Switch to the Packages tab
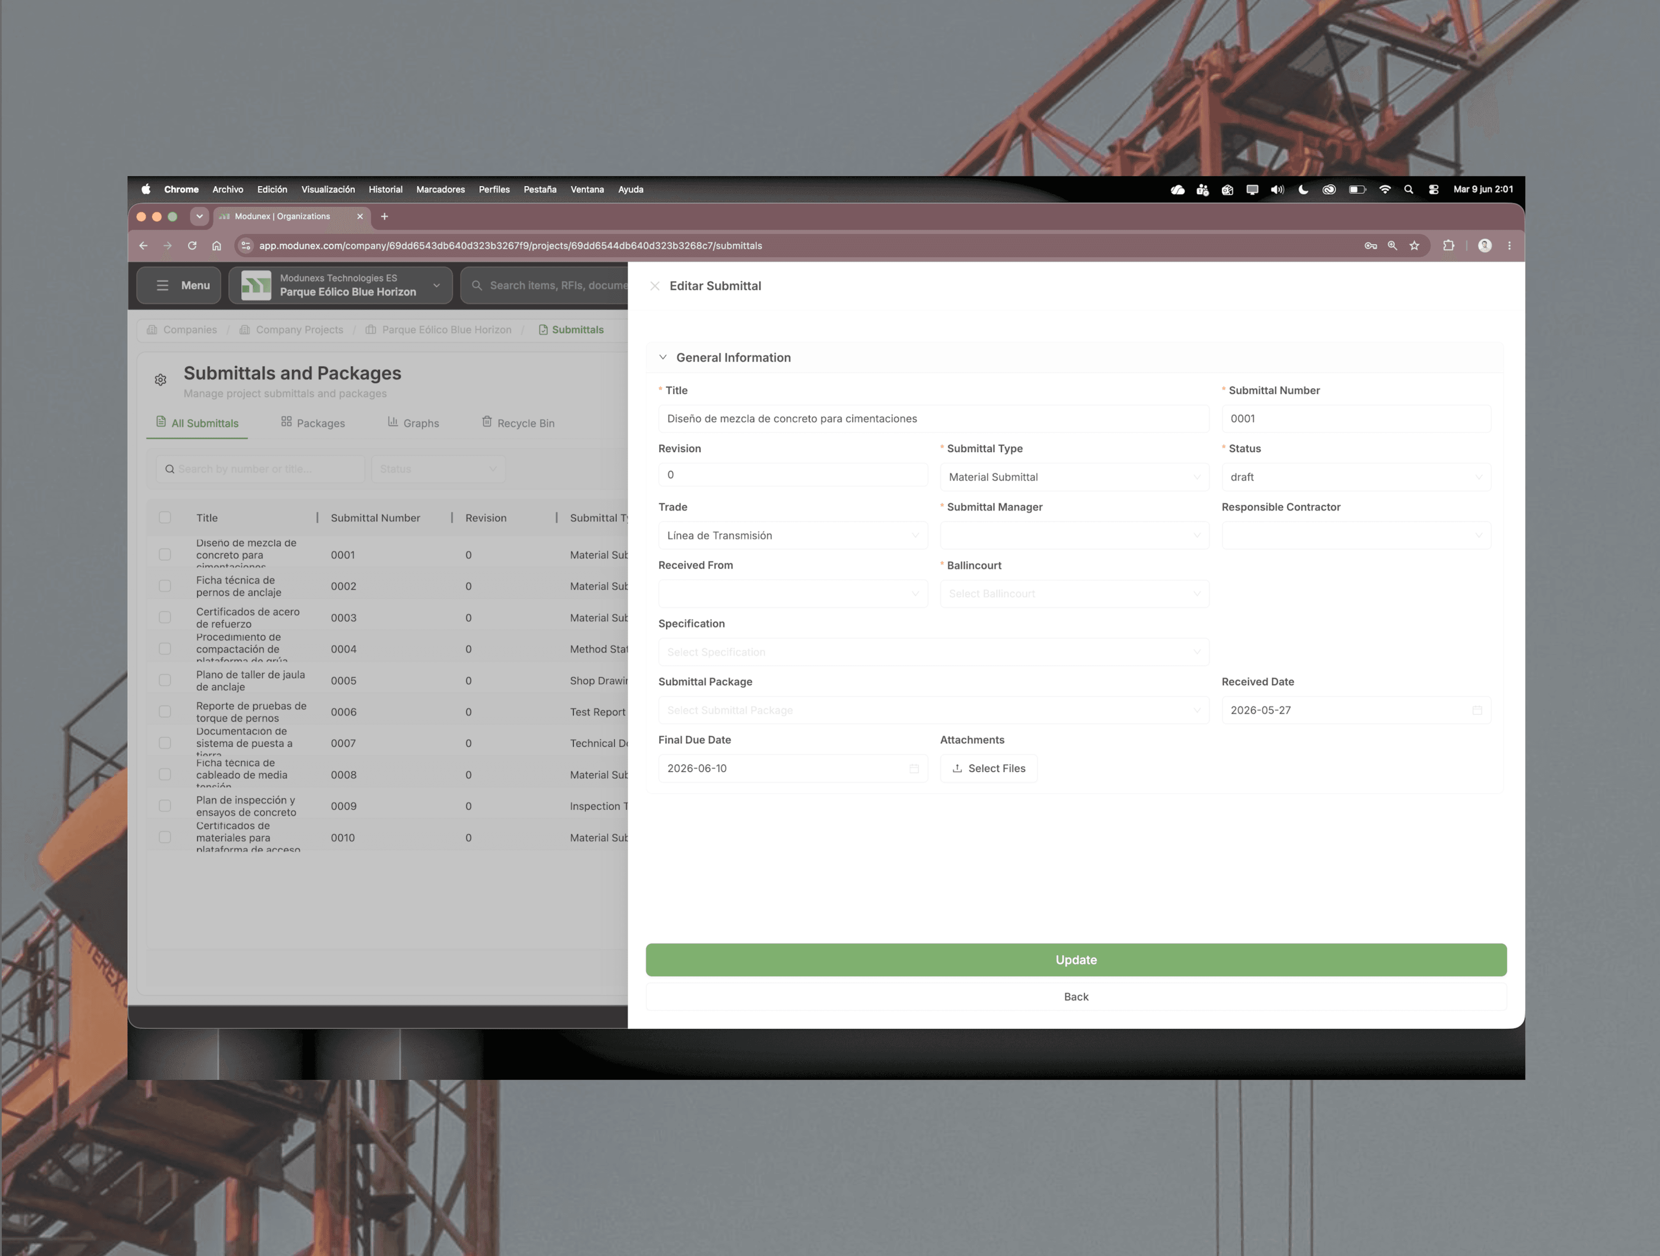 click(x=313, y=423)
